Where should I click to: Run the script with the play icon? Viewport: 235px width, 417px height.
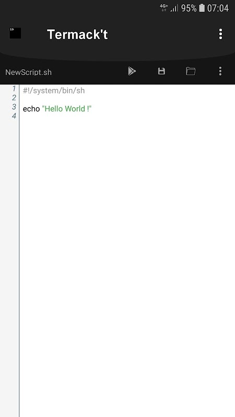pyautogui.click(x=132, y=71)
